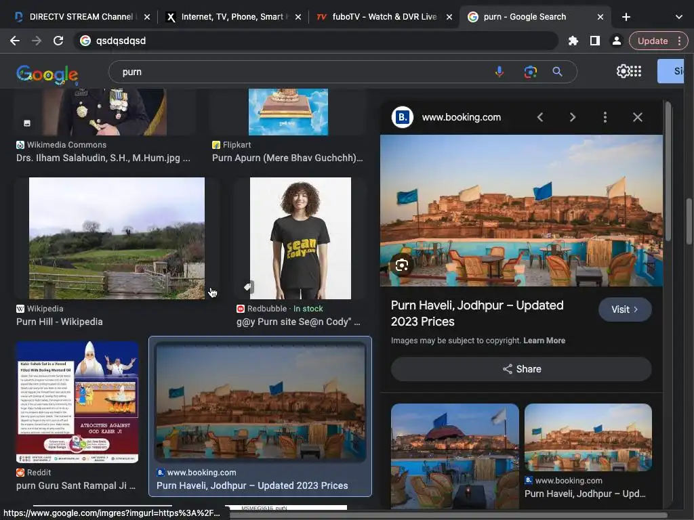Open the Google apps grid icon
This screenshot has width=694, height=520.
coord(636,70)
